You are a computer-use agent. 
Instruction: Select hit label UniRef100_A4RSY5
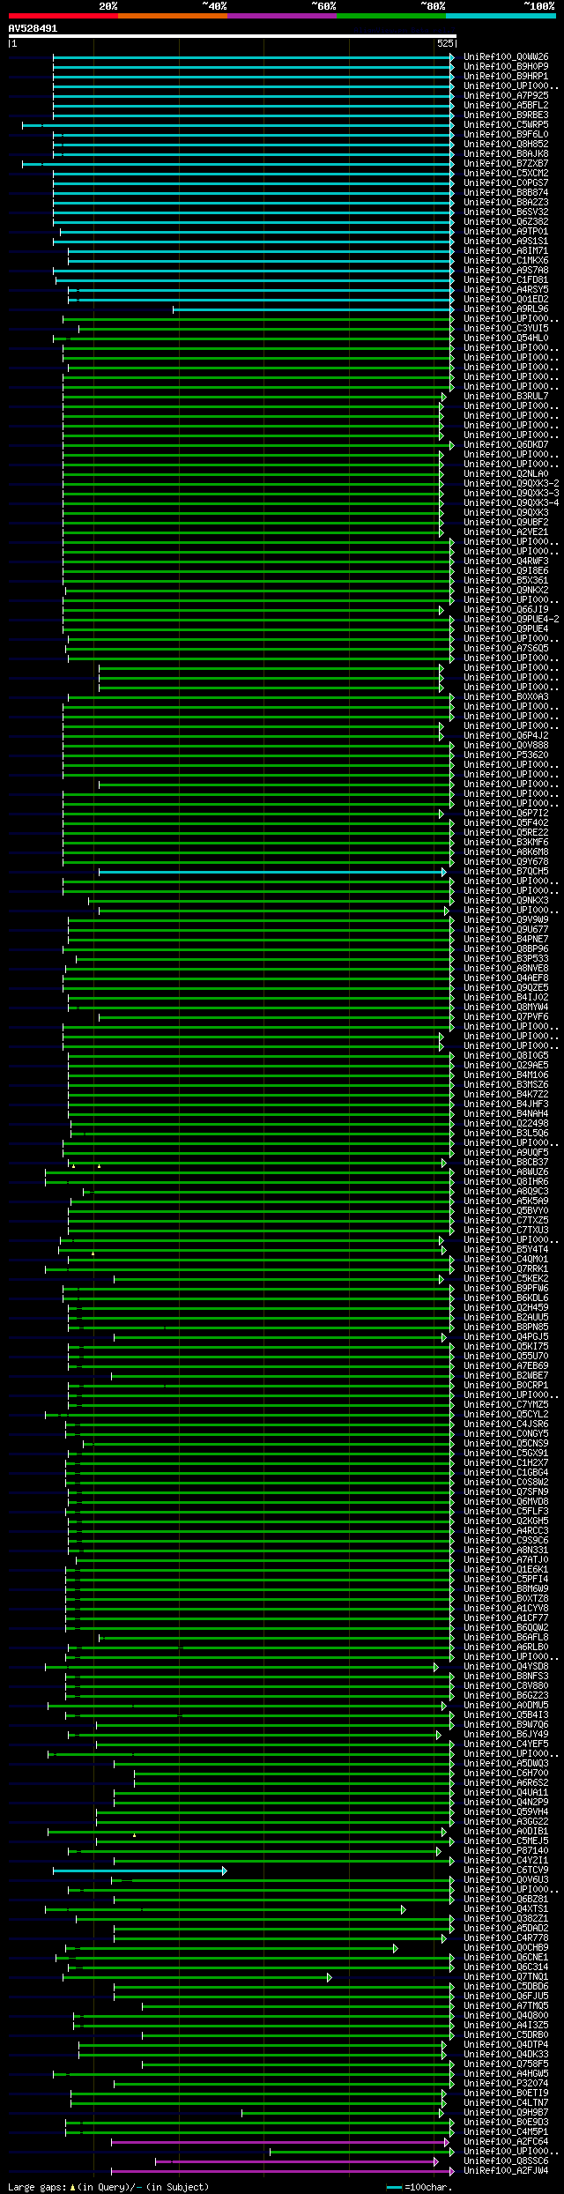[x=506, y=290]
